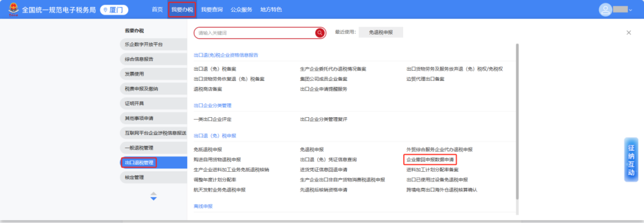Screen dimensions: 644x223
Task: Open 免抵退税申报 link
Action: point(208,150)
